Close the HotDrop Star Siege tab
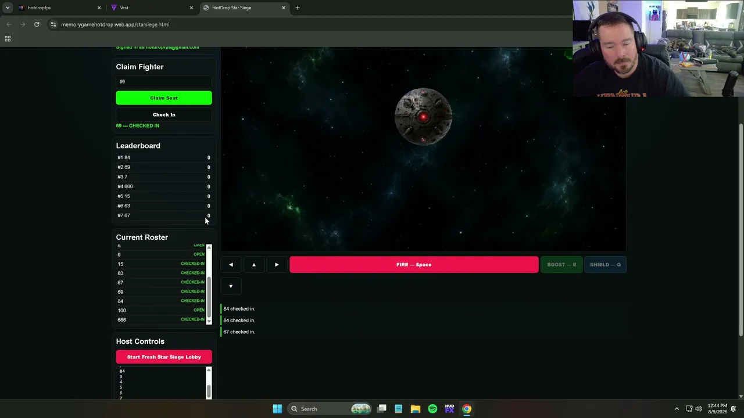The height and width of the screenshot is (418, 744). click(284, 8)
